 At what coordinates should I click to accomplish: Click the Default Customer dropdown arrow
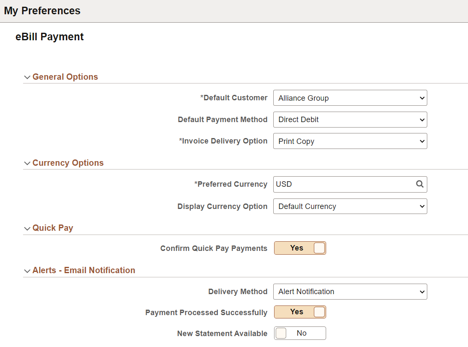coord(421,98)
